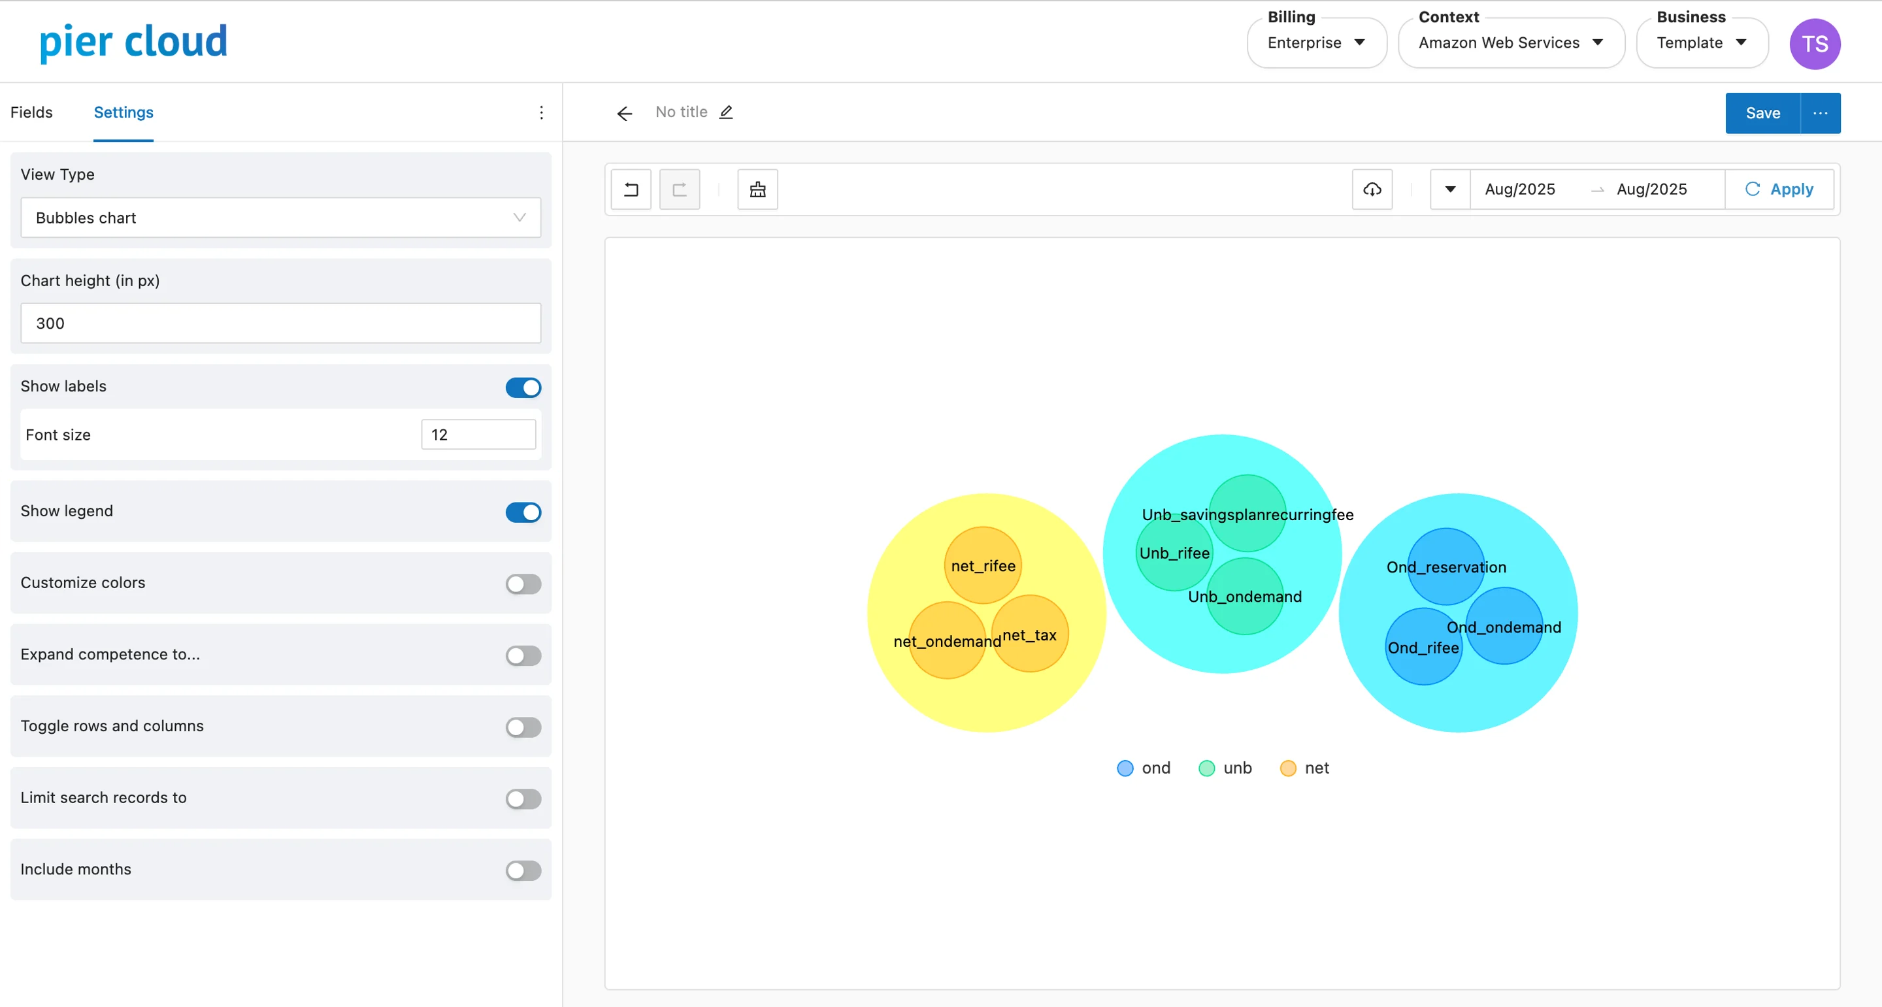Click the clear formatting broom icon

point(757,190)
